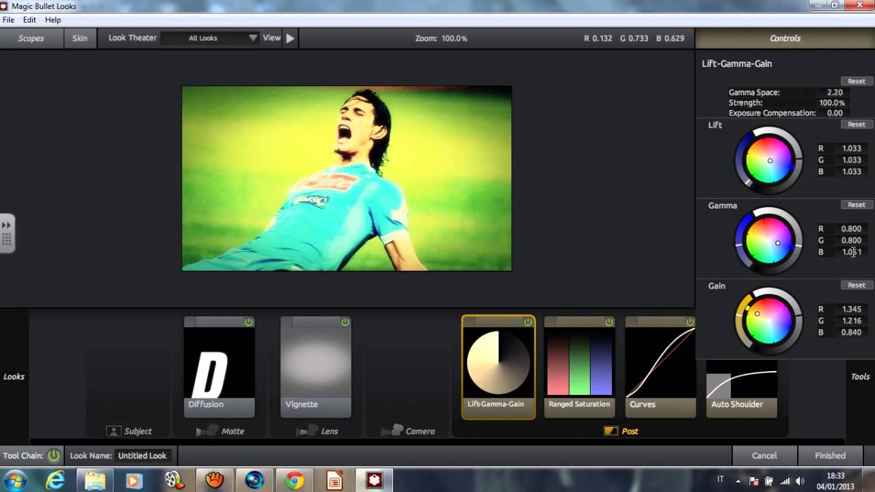The image size is (875, 492).
Task: Open the All Looks dropdown
Action: point(210,38)
